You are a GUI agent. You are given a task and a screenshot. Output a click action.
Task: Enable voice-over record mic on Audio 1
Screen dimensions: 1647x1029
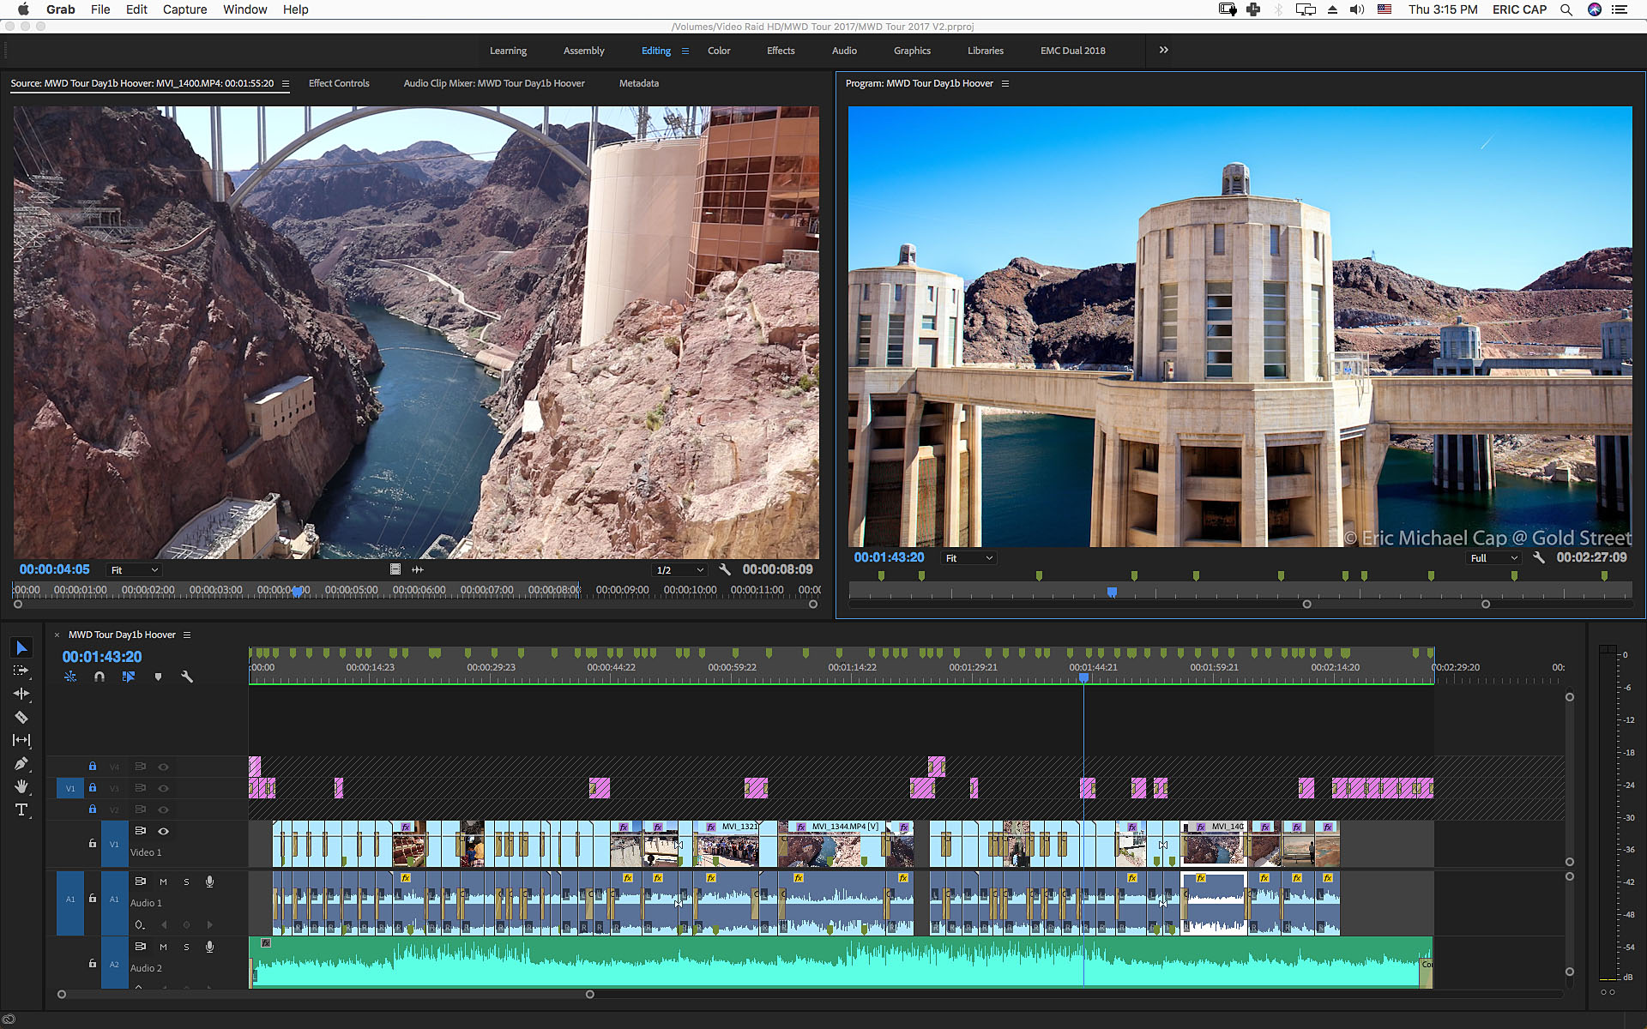tap(209, 881)
